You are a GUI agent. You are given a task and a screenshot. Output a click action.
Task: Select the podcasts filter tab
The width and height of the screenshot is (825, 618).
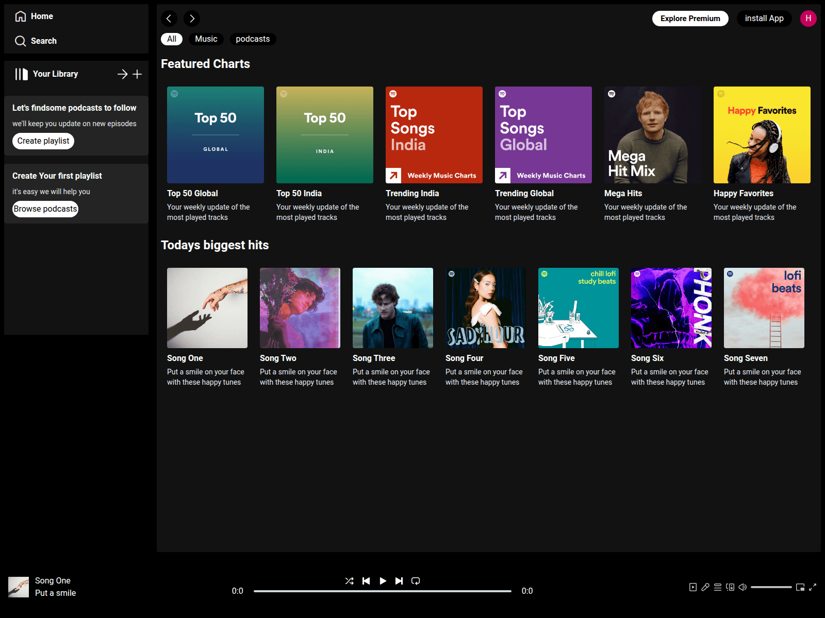pos(253,39)
